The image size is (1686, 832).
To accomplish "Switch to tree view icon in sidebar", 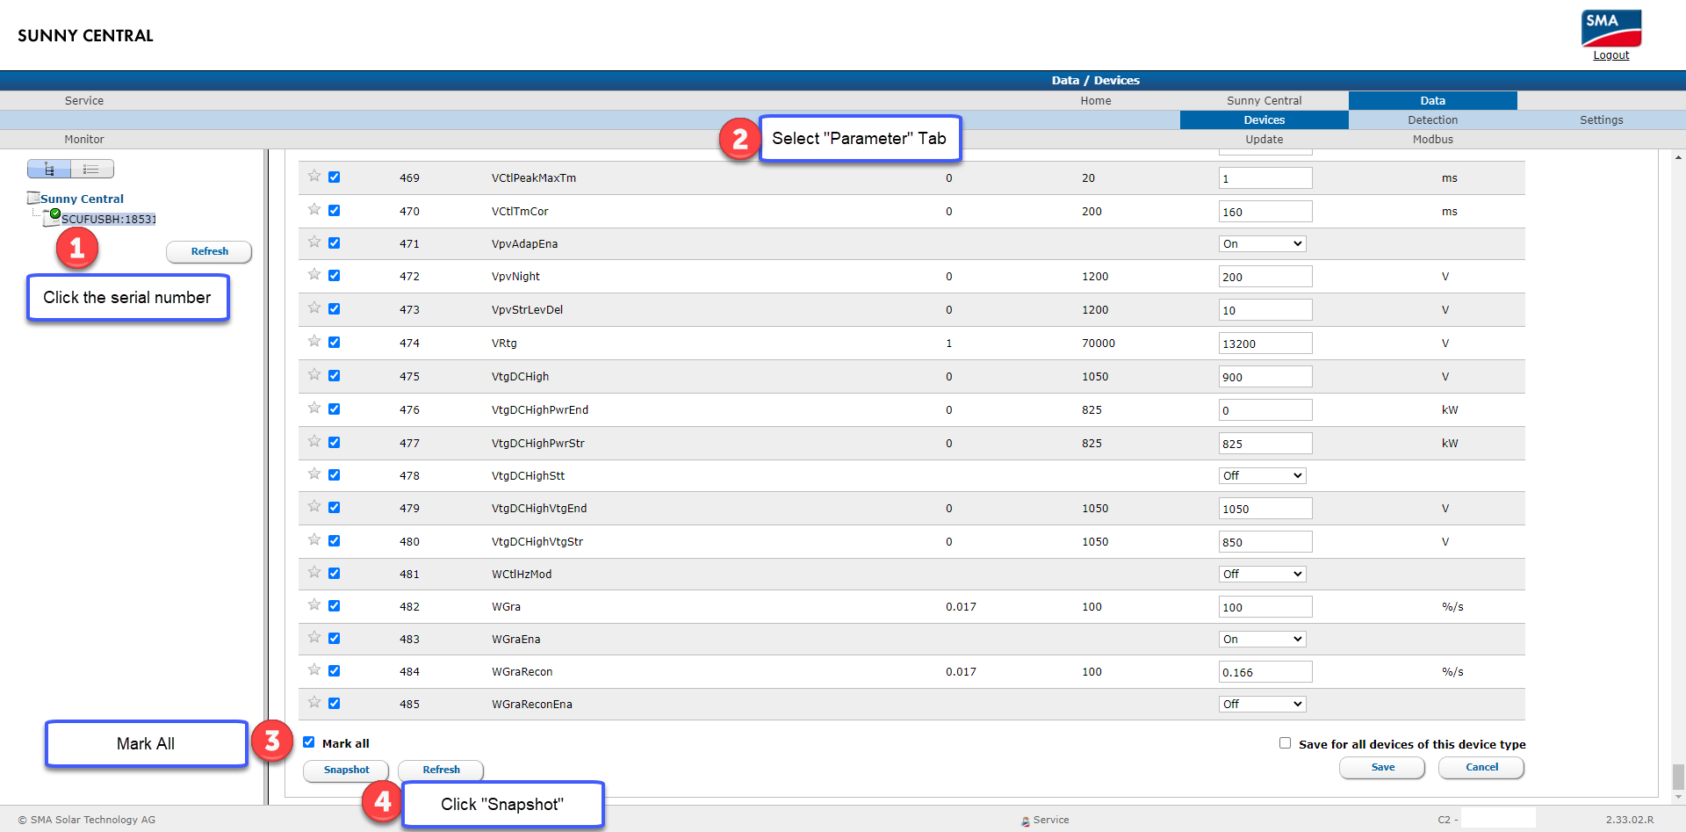I will click(49, 169).
